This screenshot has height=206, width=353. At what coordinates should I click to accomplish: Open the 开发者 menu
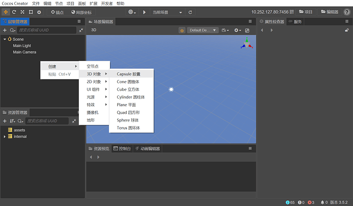coord(107,4)
